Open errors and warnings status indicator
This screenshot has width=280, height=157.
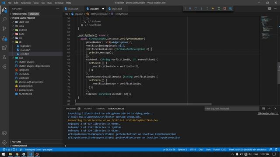click(x=10, y=150)
